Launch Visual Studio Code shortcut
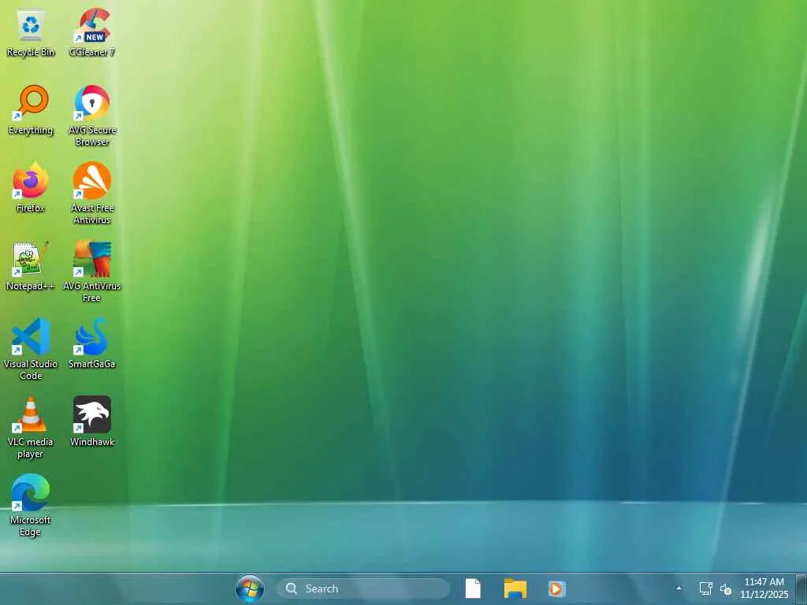This screenshot has width=807, height=605. pos(31,349)
